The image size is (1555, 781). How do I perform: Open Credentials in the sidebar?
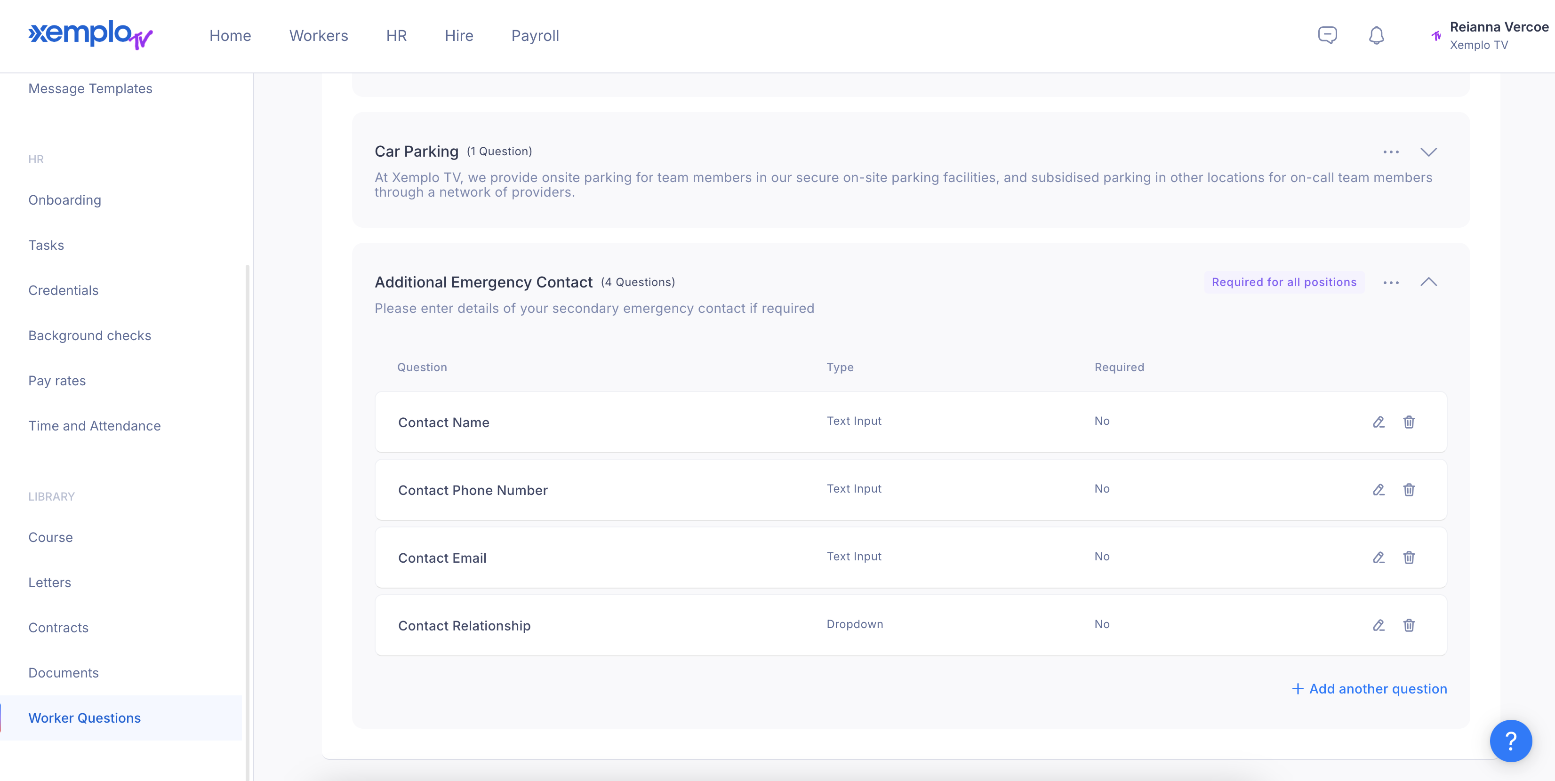coord(64,290)
